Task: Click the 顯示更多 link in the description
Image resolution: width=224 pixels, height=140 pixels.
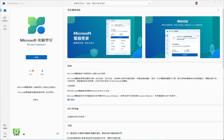Action: click(x=71, y=100)
